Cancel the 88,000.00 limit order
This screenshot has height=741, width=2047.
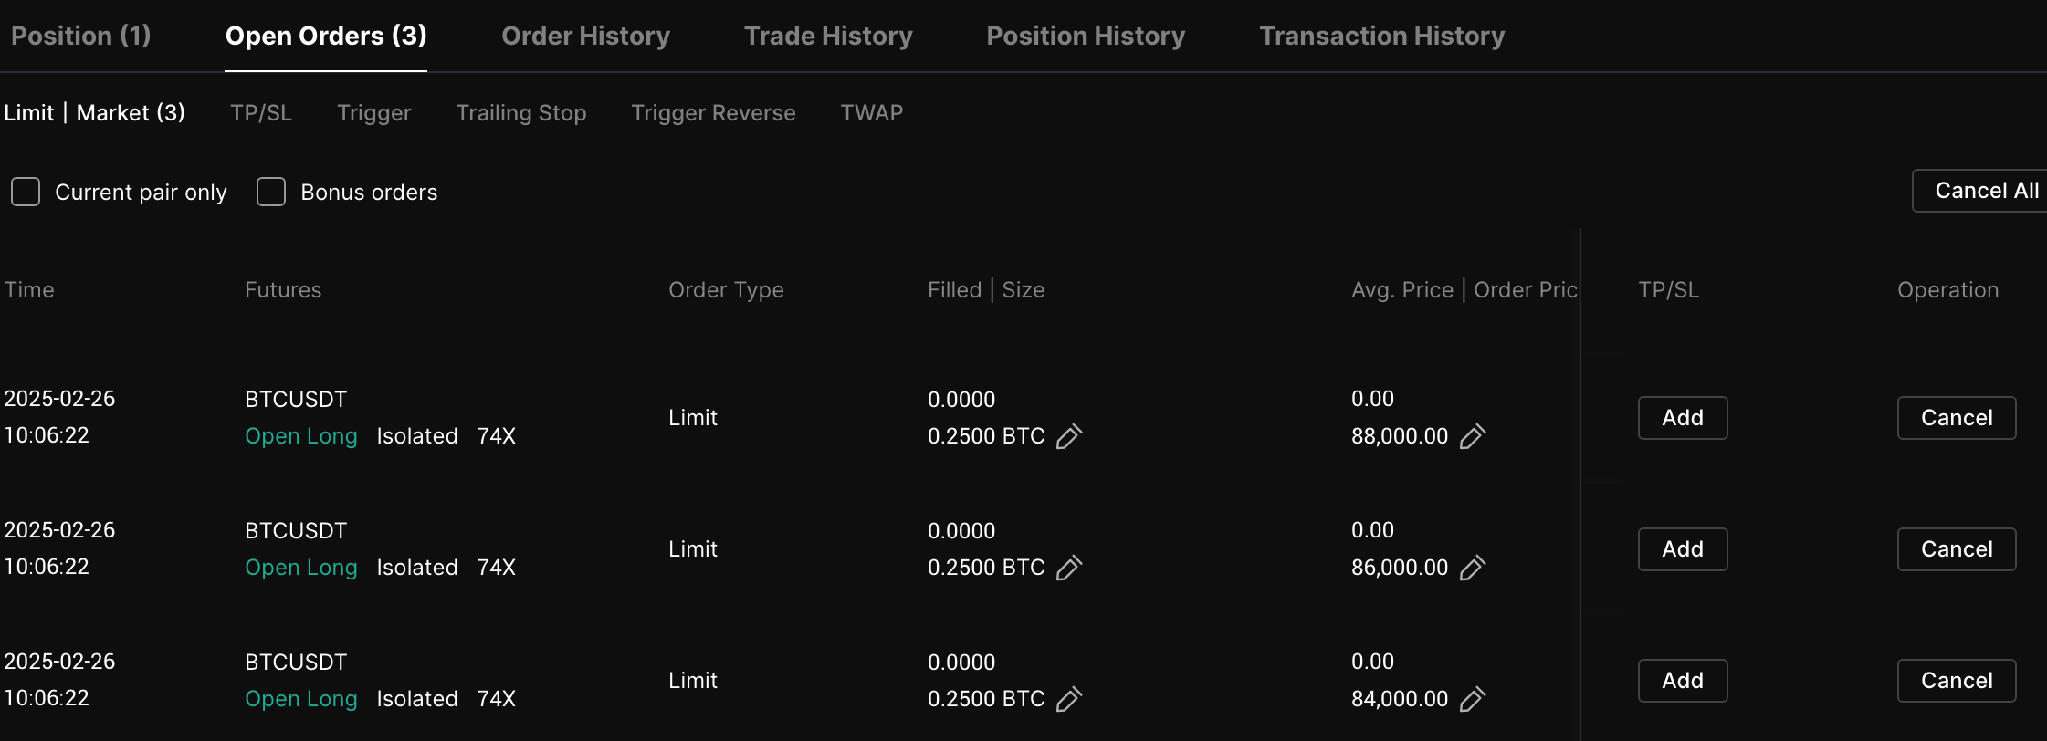[x=1956, y=418]
